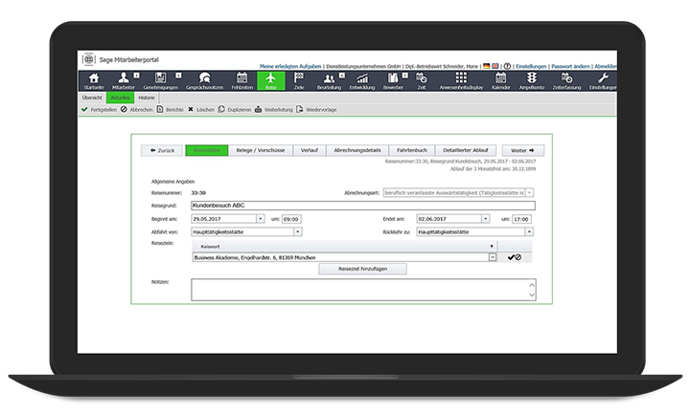Click the Notizen text area

point(363,290)
